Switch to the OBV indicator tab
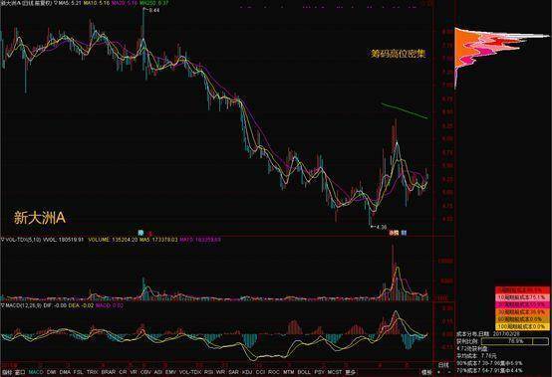This screenshot has height=377, width=552. pos(145,372)
